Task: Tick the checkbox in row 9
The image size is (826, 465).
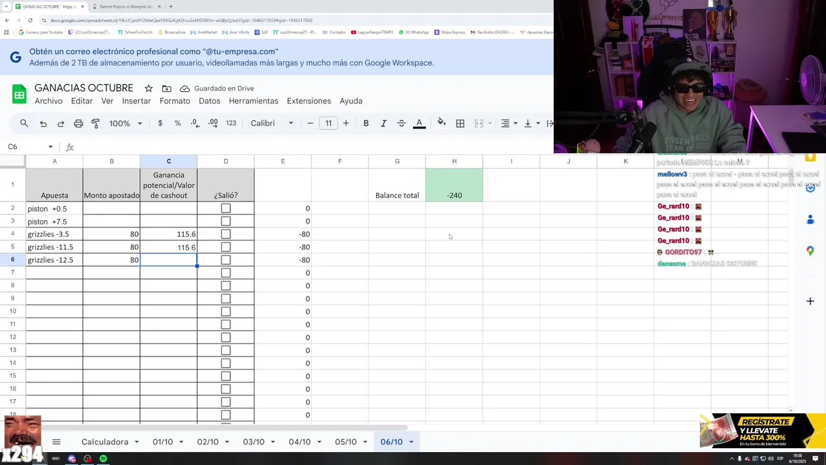Action: (x=226, y=299)
